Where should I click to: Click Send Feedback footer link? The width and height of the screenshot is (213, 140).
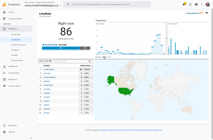tap(155, 130)
